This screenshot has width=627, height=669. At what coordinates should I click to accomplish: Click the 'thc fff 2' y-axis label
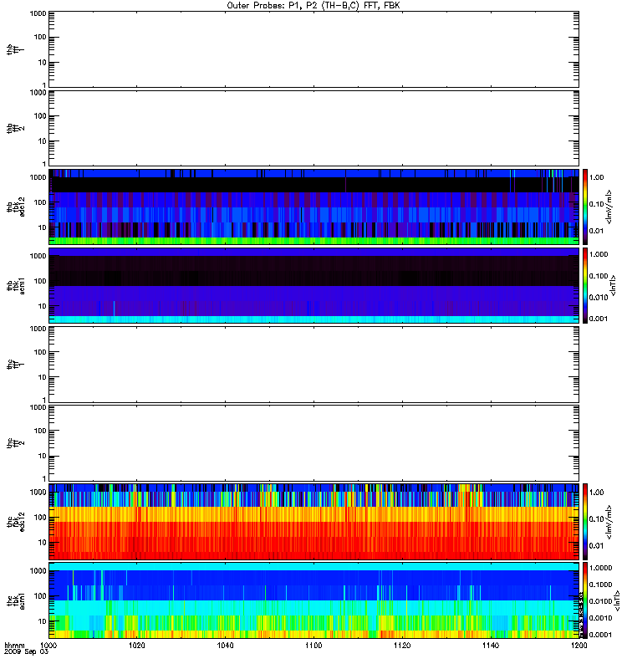pyautogui.click(x=16, y=443)
